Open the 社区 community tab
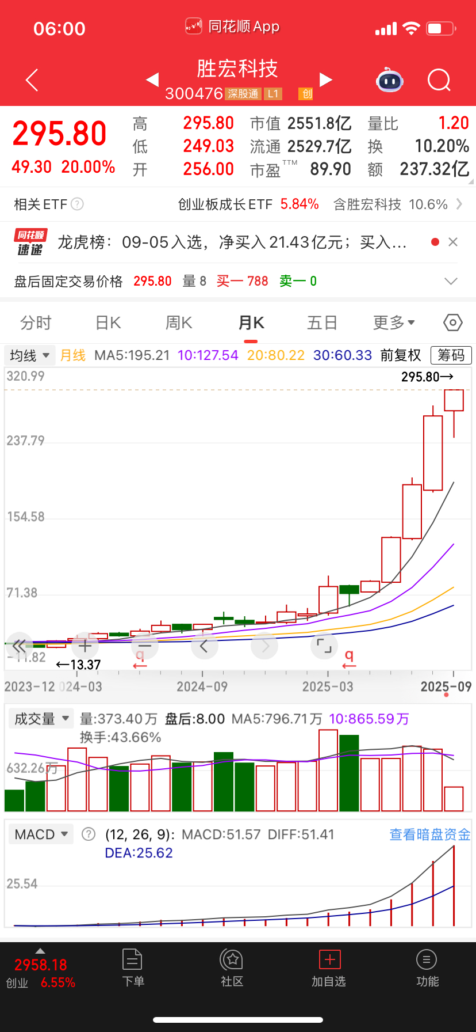476x1032 pixels. (232, 967)
